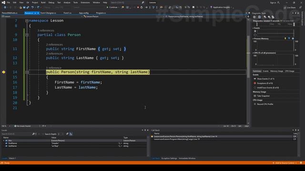The image size is (305, 171).
Task: Click the Open File folder icon
Action: click(20, 8)
